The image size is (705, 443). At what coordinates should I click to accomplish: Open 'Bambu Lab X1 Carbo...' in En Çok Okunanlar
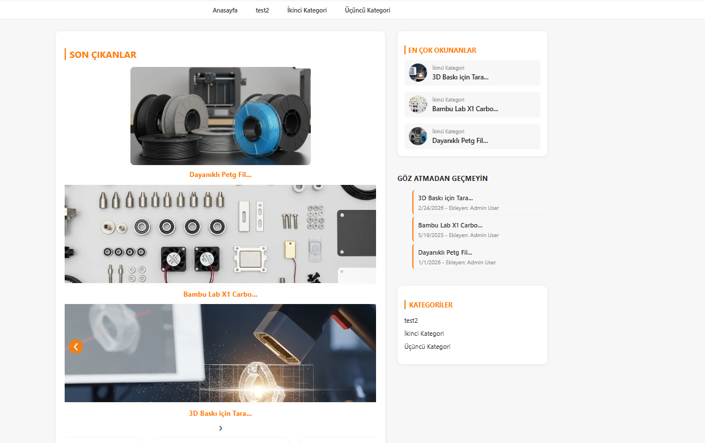click(x=465, y=109)
